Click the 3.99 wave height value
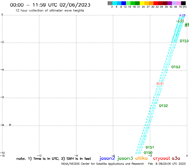This screenshot has height=166, width=189. (x=140, y=147)
